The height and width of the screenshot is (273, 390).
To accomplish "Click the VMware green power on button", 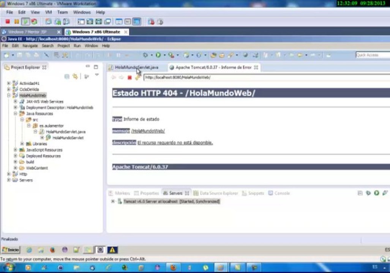I will (25, 22).
